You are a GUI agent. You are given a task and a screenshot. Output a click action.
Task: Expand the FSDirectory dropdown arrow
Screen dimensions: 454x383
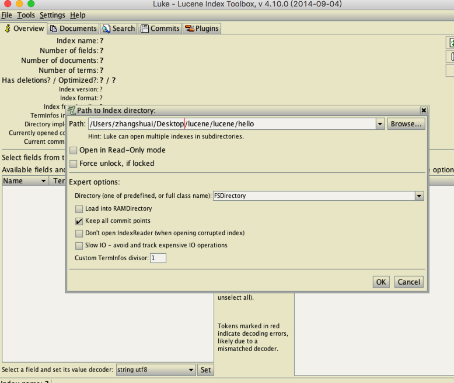point(419,196)
